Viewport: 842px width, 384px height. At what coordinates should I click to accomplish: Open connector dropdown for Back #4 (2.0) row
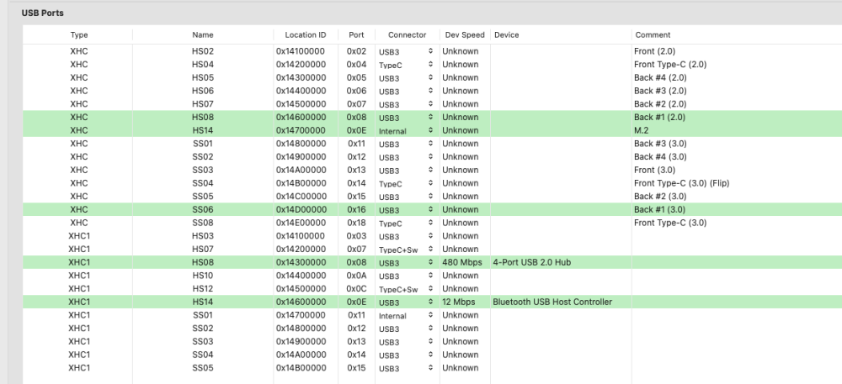[x=407, y=78]
